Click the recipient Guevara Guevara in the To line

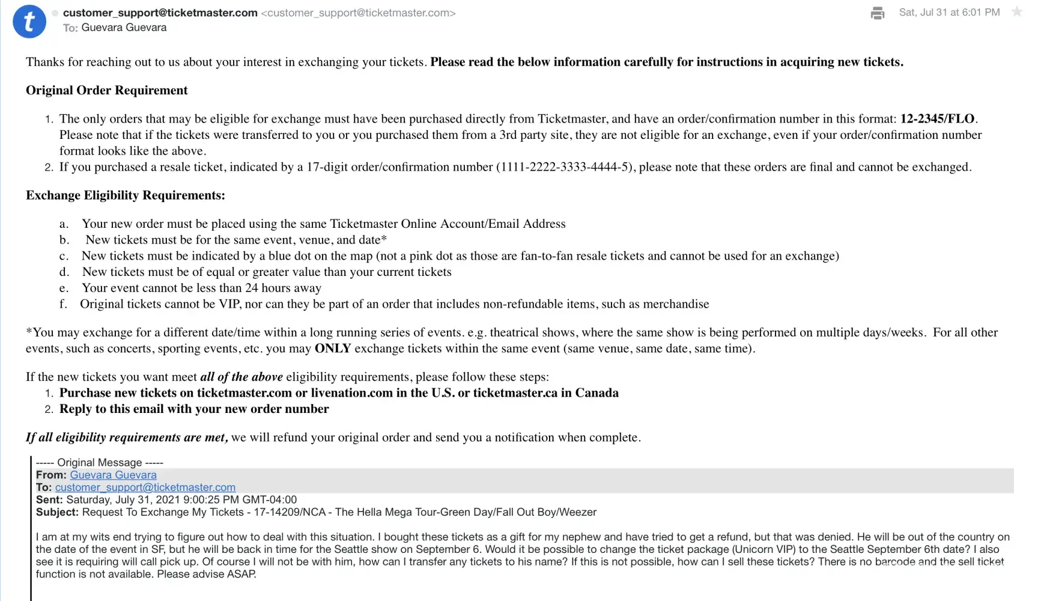tap(124, 28)
